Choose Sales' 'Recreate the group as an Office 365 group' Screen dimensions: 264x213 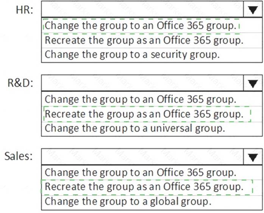144,187
